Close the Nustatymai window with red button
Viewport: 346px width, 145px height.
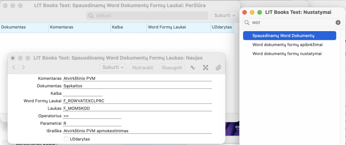tap(245, 12)
